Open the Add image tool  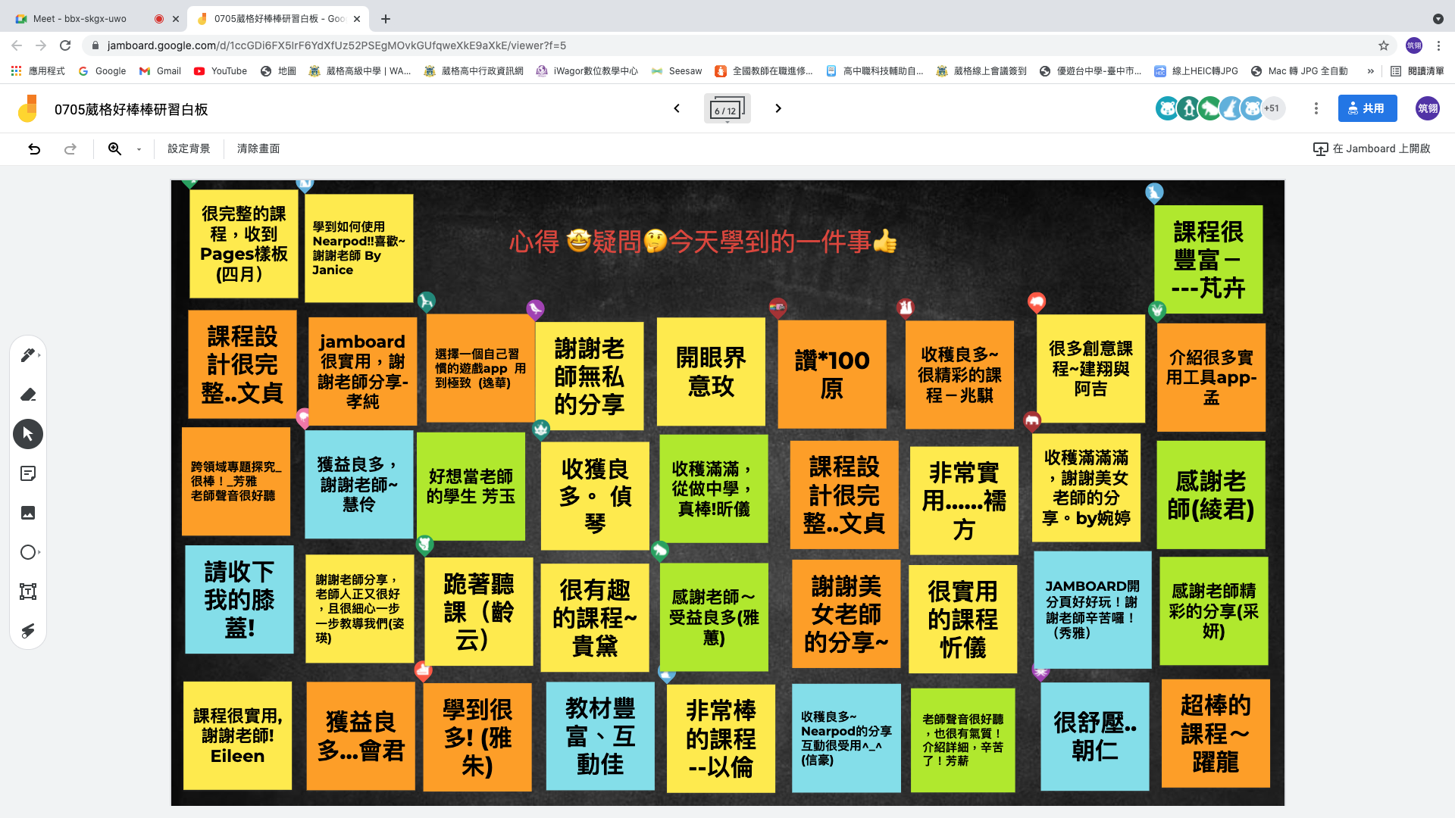pos(28,513)
